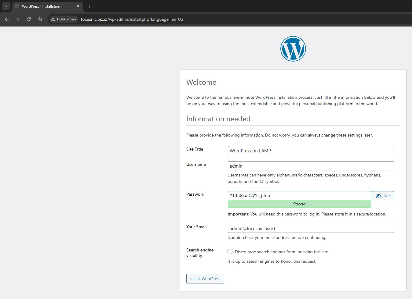Screen dimensions: 412x299
Task: Focus the Site Title field
Action: point(311,151)
